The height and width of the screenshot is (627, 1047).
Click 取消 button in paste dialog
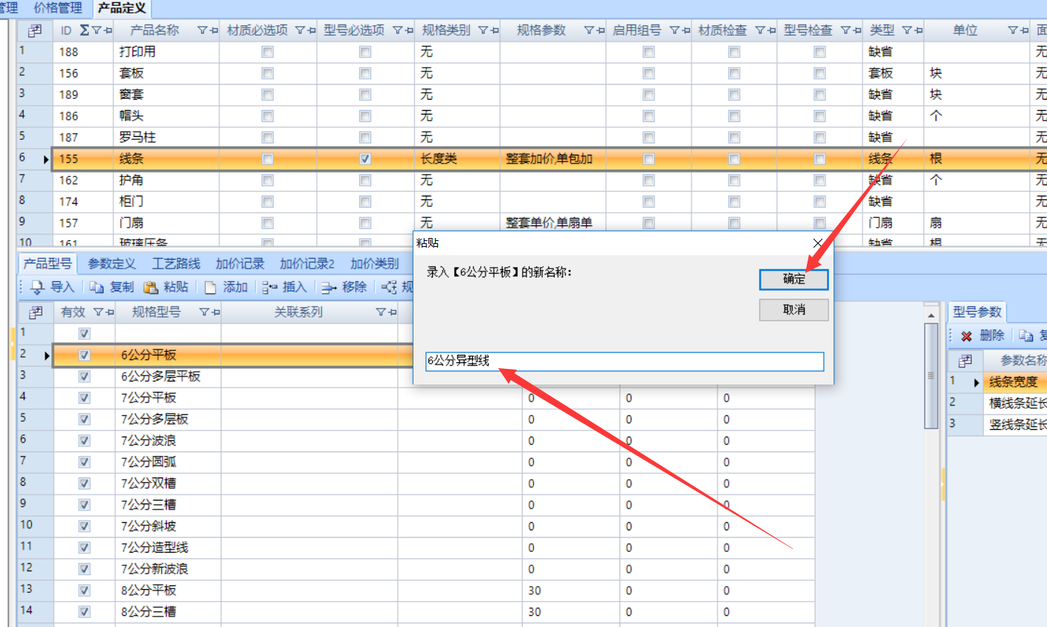tap(793, 309)
